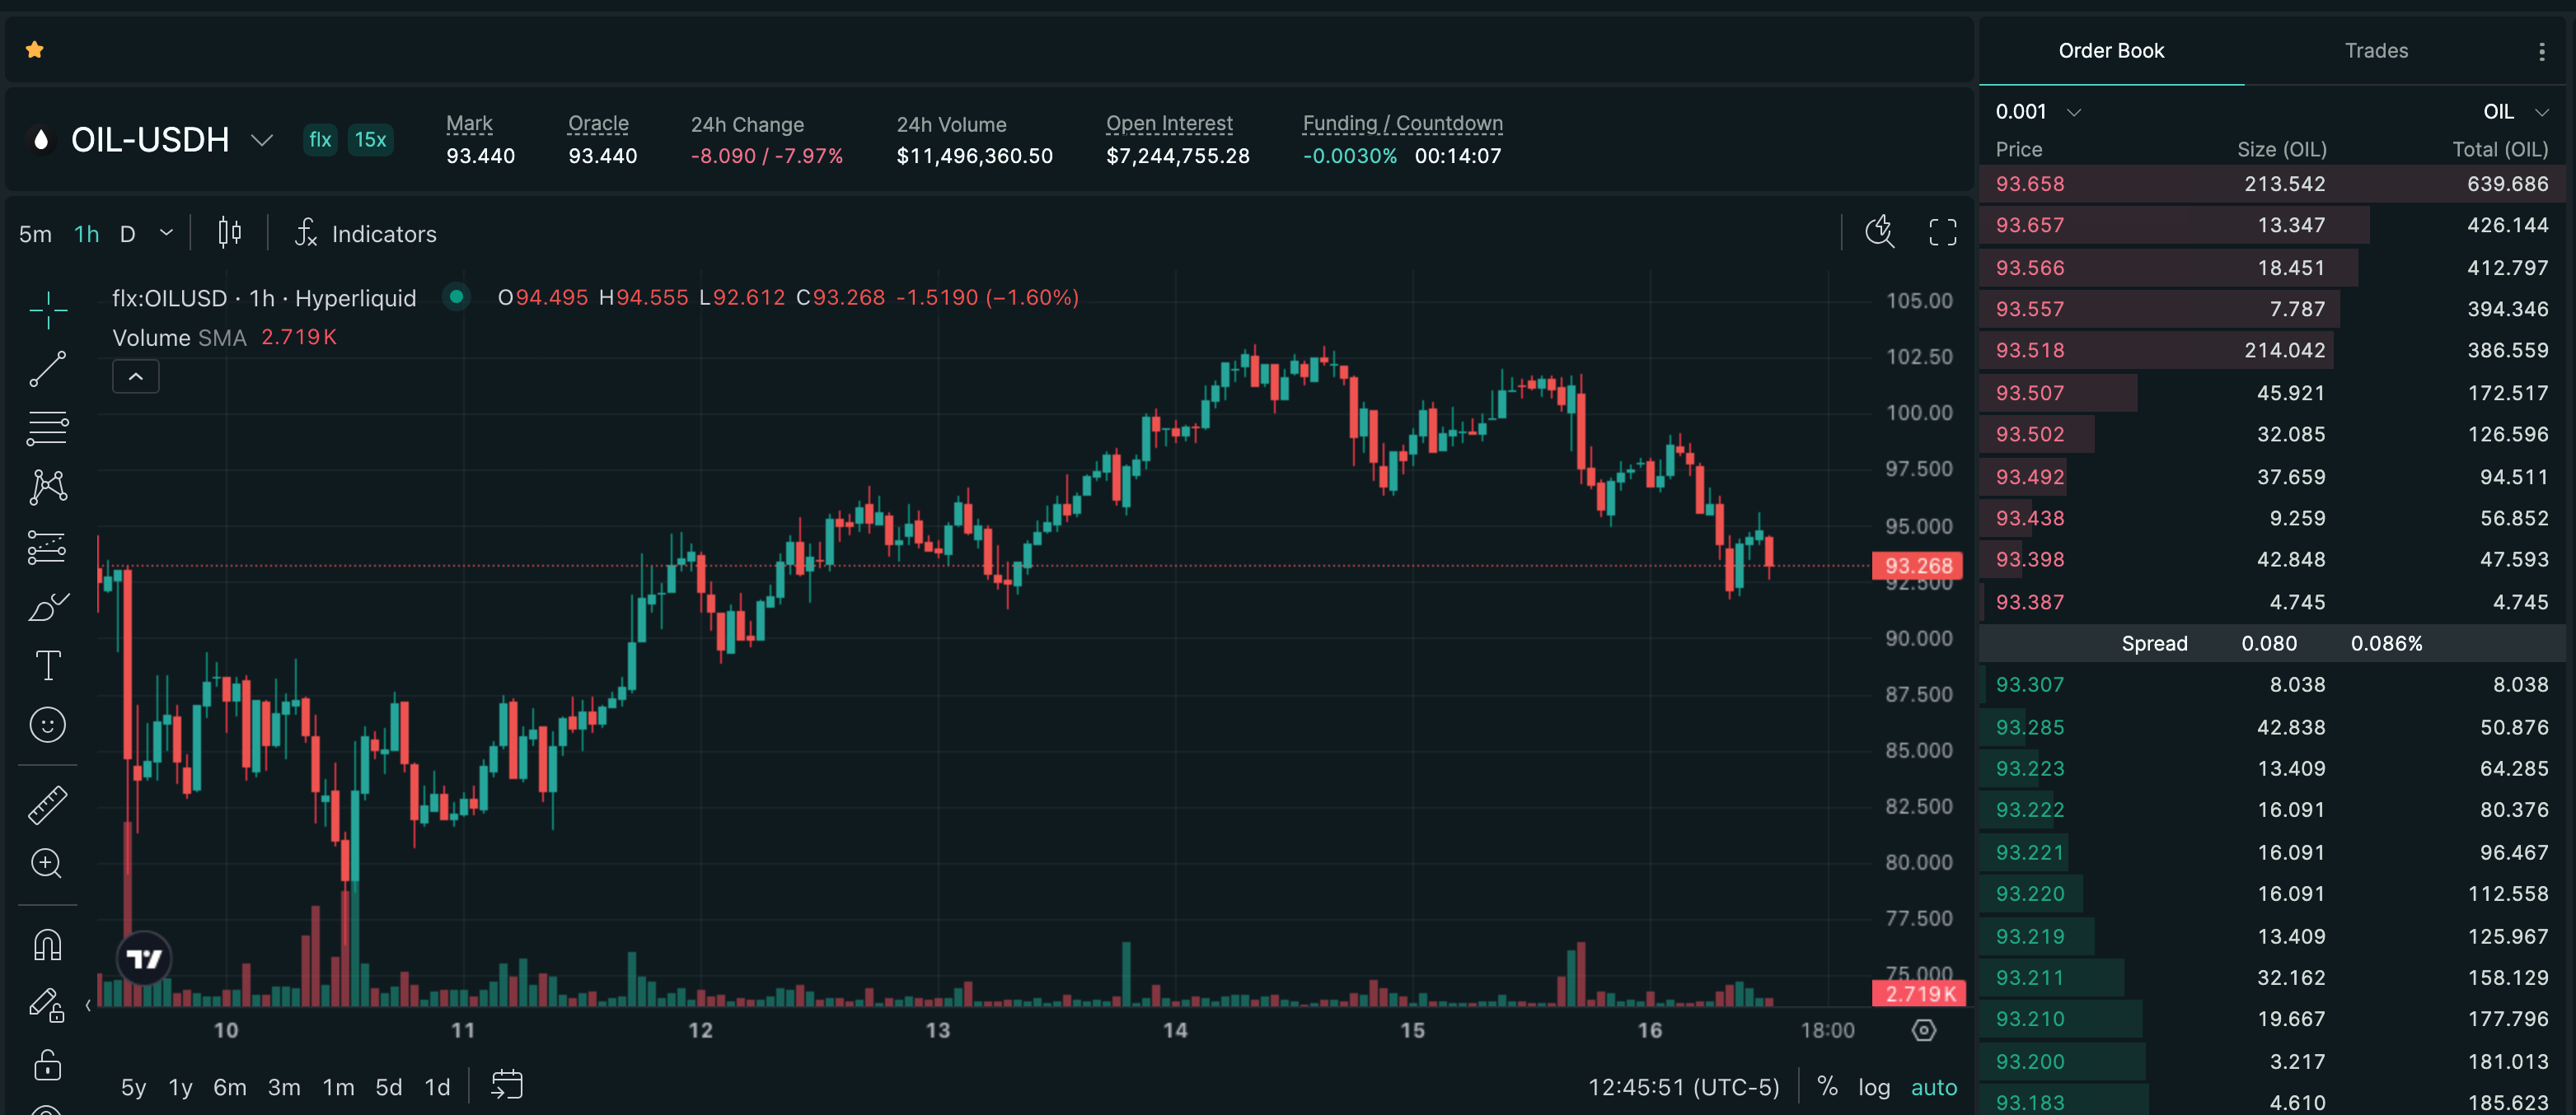
Task: Enable Magnet mode in the drawing toolbar
Action: point(48,942)
